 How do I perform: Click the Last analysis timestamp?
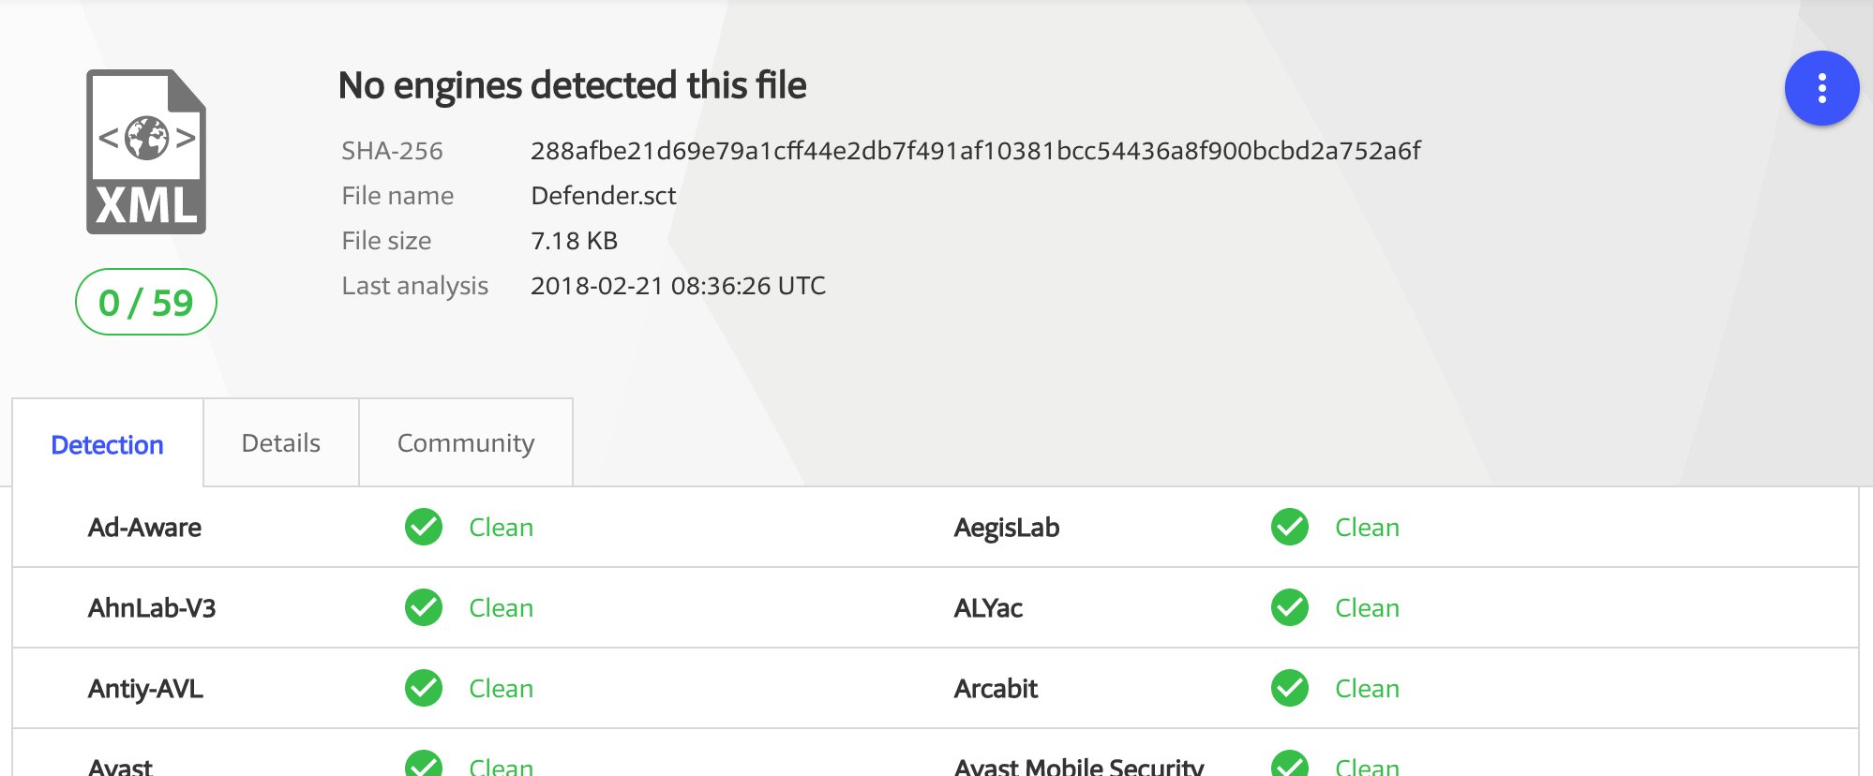678,286
